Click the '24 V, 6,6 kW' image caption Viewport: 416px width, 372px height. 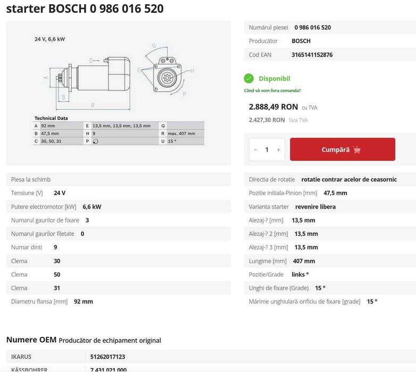49,39
